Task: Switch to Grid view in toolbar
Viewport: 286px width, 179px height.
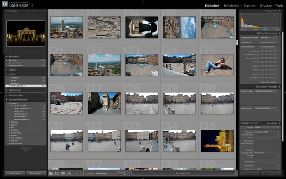Action: [51, 173]
